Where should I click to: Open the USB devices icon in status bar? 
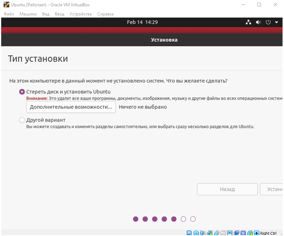tap(216, 233)
